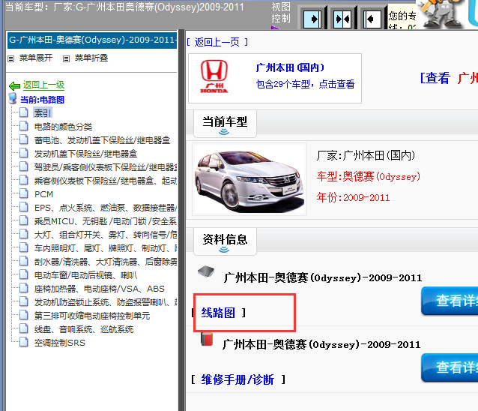
Task: Open the 线路图 link
Action: click(218, 313)
